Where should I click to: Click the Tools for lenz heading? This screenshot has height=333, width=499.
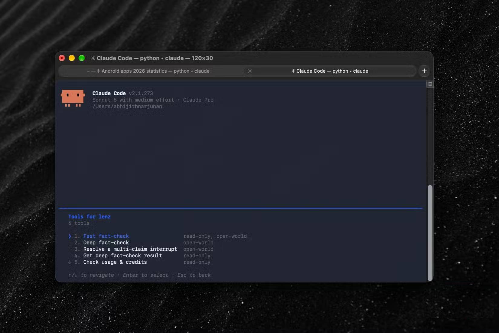pos(90,217)
